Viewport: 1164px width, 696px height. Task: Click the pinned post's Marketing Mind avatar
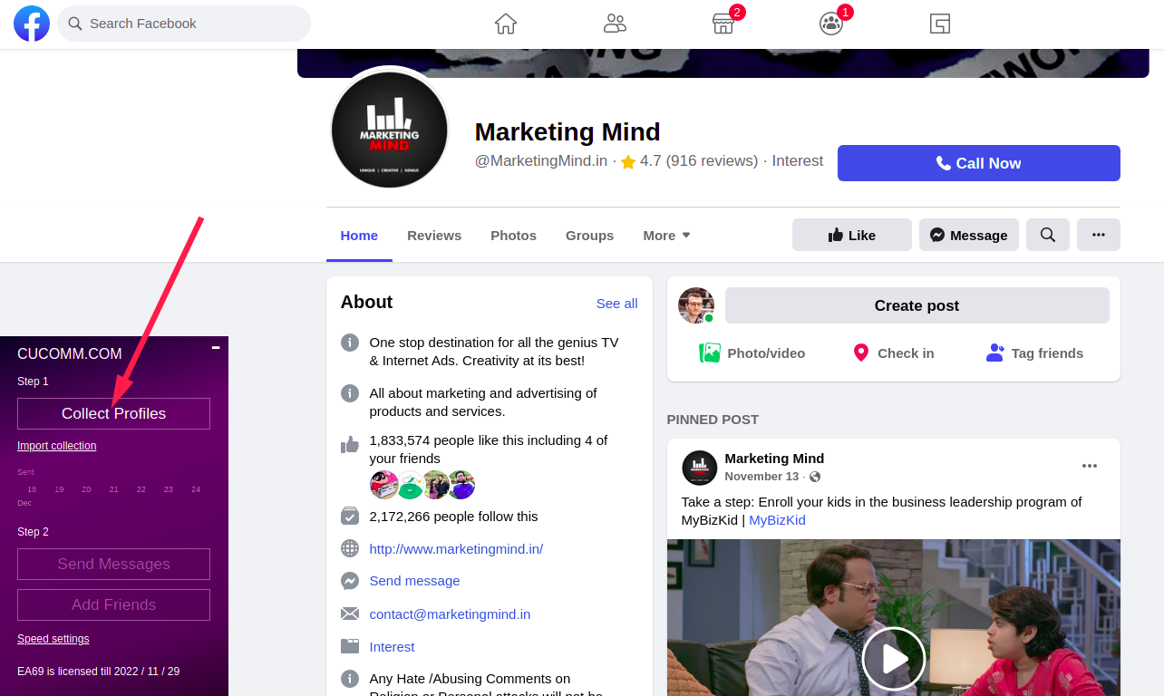click(700, 468)
